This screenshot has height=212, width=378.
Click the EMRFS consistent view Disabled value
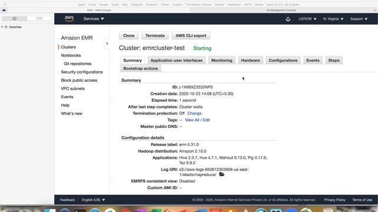pyautogui.click(x=187, y=181)
